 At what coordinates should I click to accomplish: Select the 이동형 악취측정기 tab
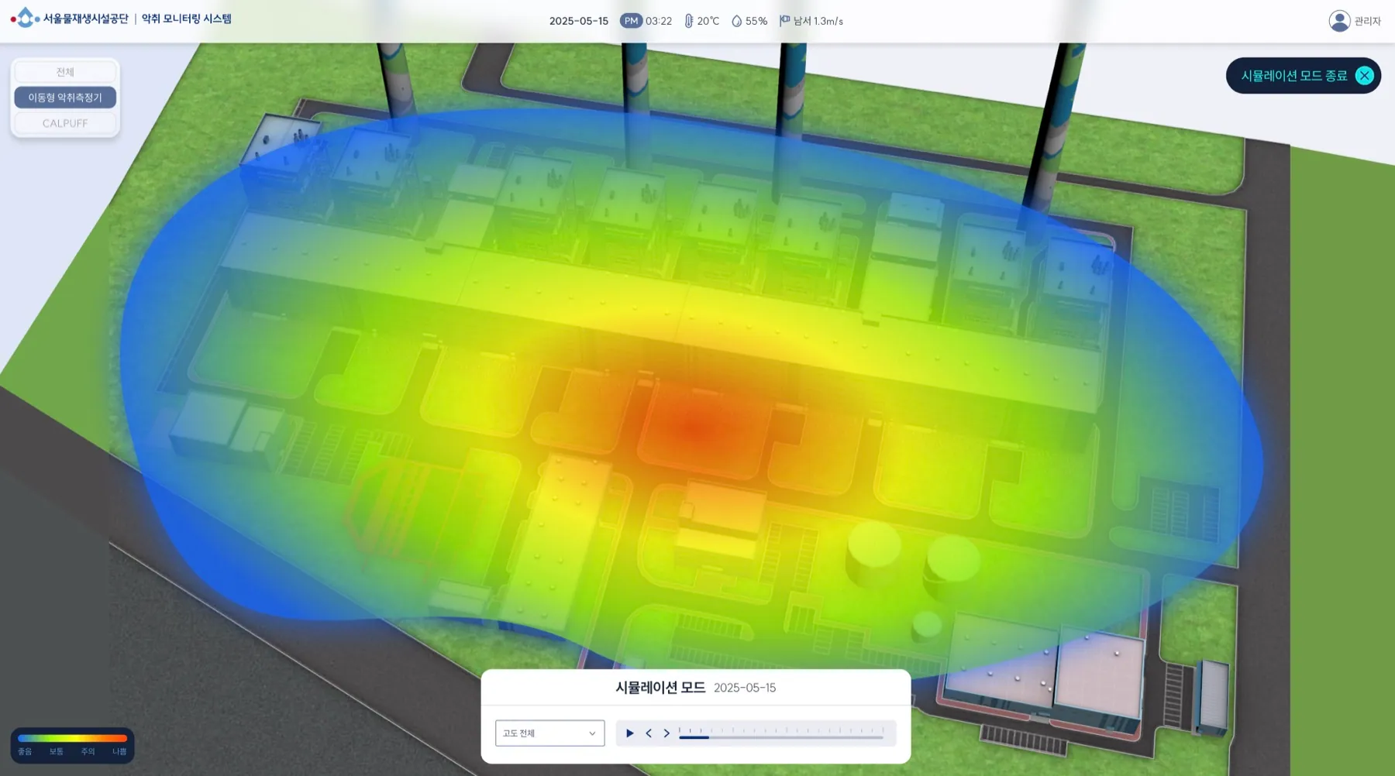65,98
